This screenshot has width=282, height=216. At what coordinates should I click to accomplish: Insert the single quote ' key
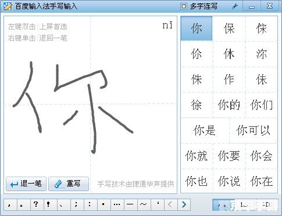click(x=157, y=204)
